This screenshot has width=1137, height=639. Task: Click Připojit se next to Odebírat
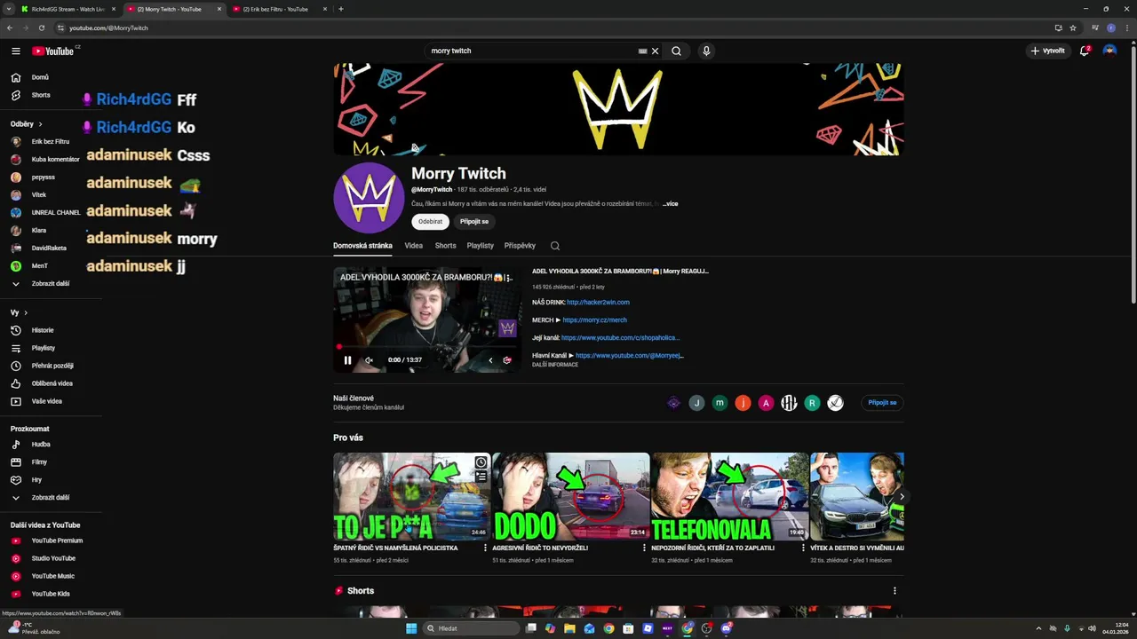[474, 221]
